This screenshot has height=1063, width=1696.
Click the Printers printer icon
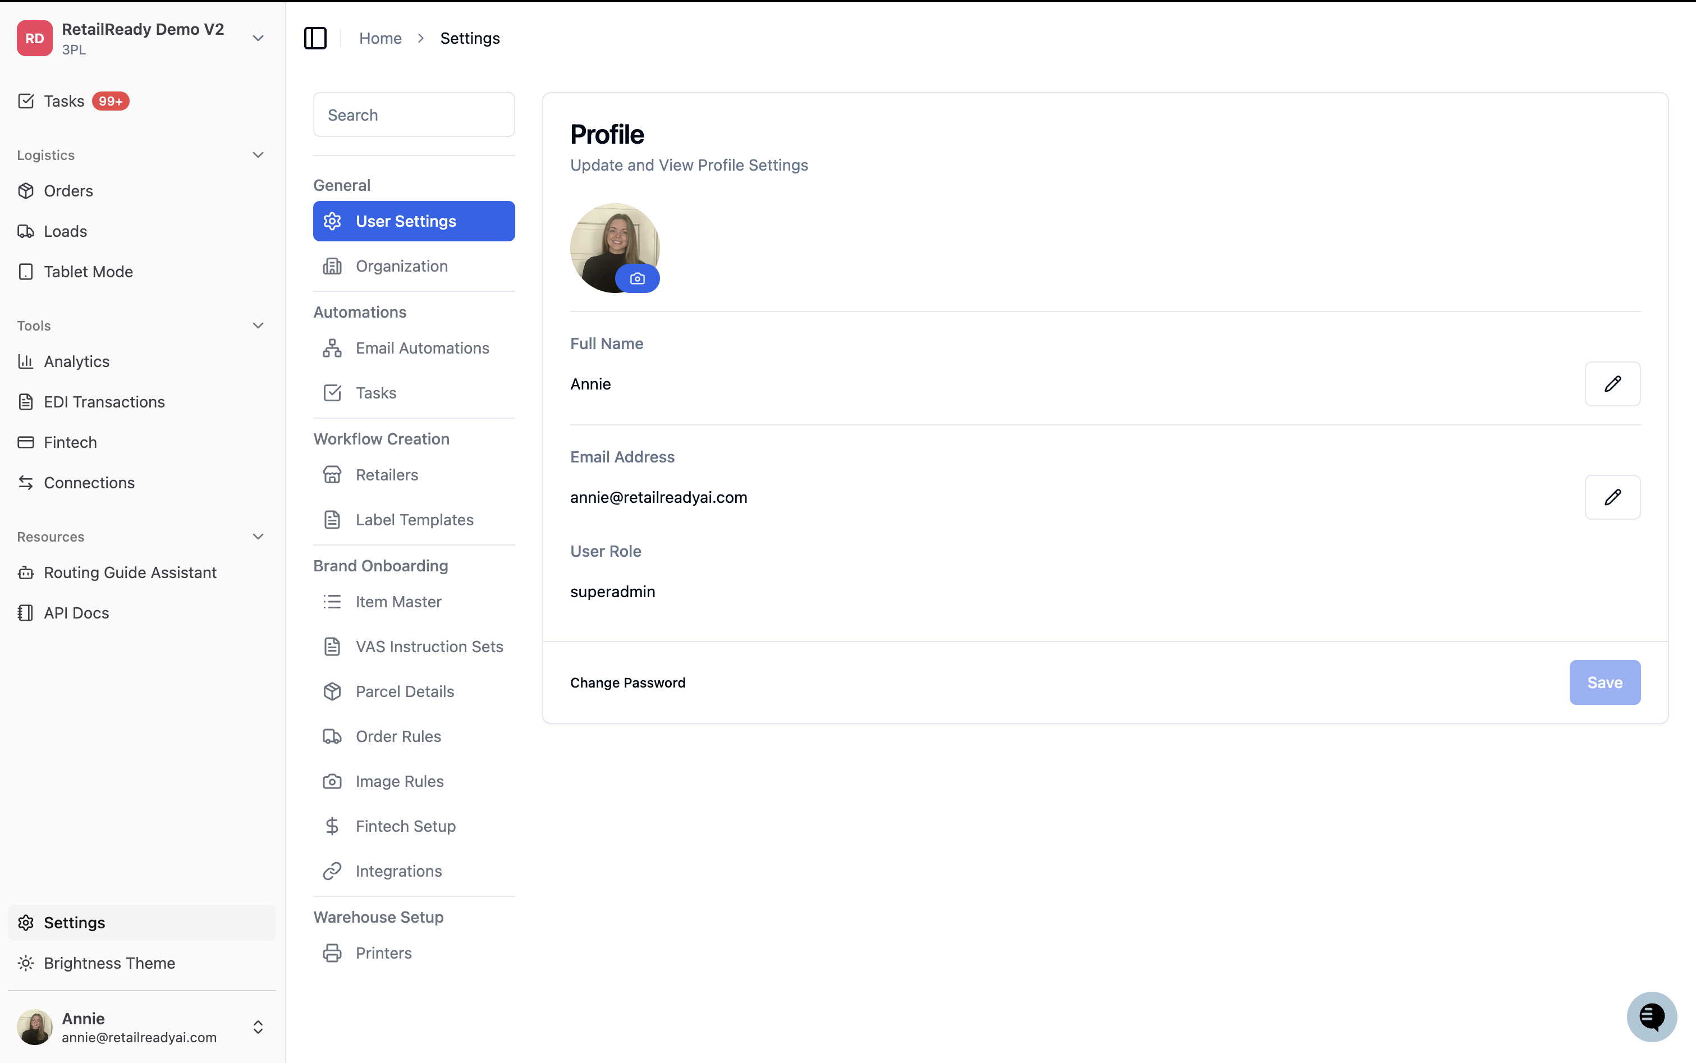[x=332, y=952]
